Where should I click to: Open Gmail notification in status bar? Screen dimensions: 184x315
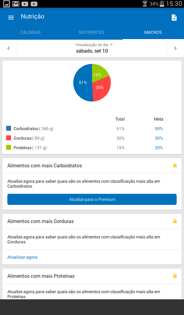[16, 4]
